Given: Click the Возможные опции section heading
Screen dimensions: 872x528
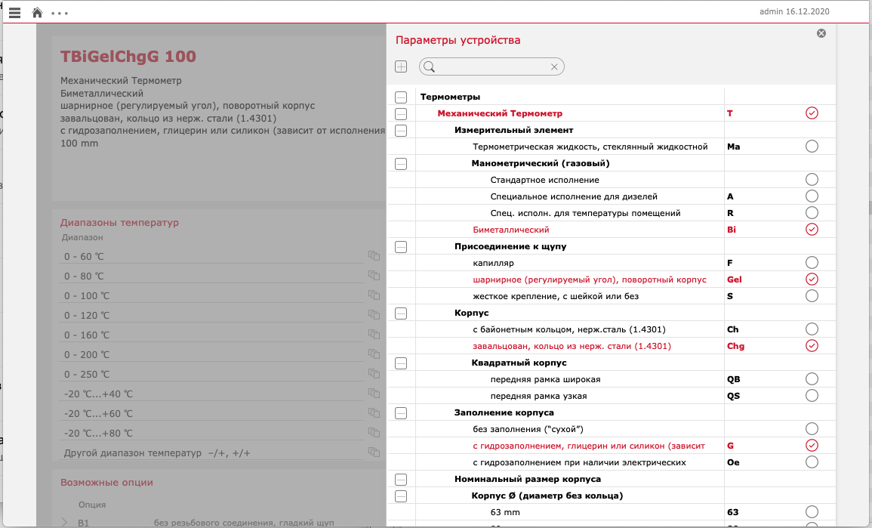Looking at the screenshot, I should [x=106, y=483].
